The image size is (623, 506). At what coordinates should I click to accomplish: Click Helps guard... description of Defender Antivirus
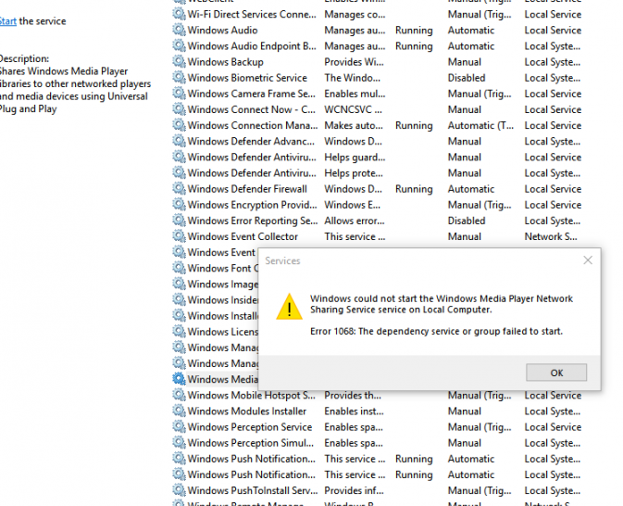coord(355,158)
